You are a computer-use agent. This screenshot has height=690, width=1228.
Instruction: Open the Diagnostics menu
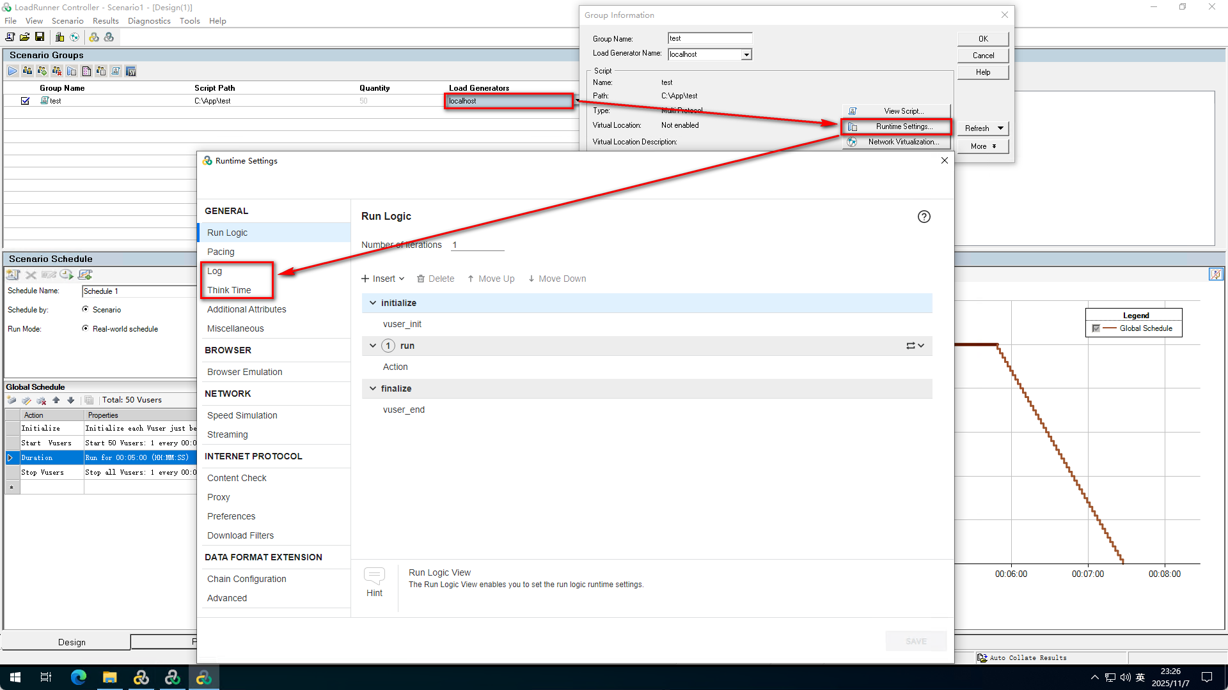(148, 20)
